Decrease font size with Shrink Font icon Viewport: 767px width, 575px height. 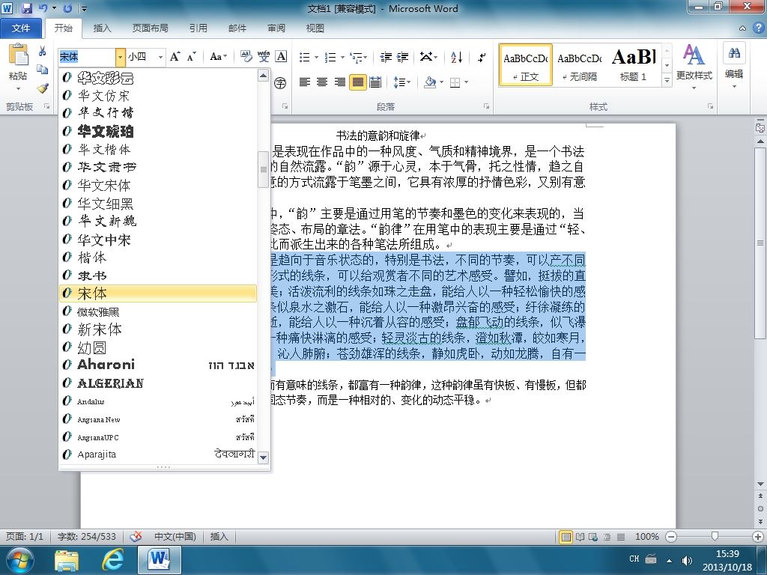click(191, 57)
